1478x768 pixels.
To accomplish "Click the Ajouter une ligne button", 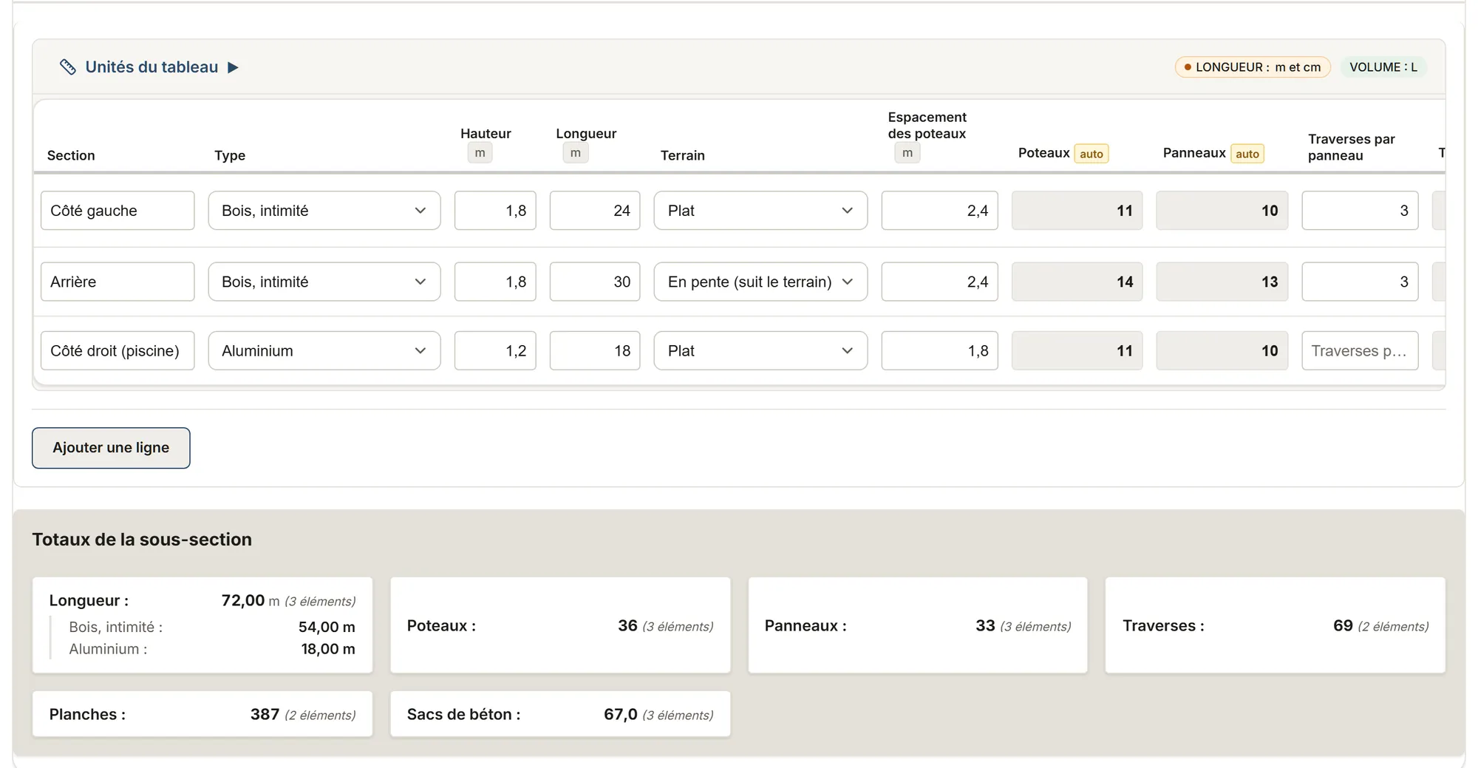I will tap(111, 448).
